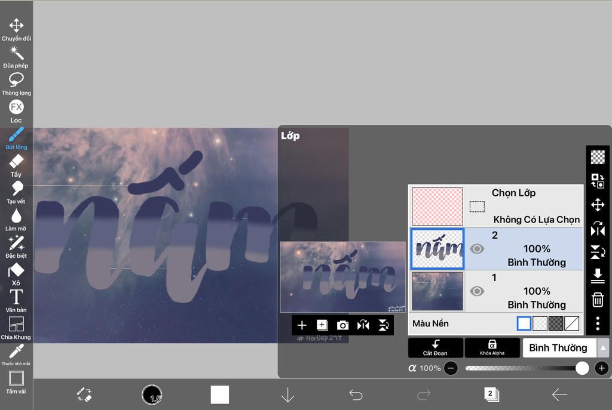612x410 pixels.
Task: Click the alpha opacity slider handle
Action: point(582,368)
